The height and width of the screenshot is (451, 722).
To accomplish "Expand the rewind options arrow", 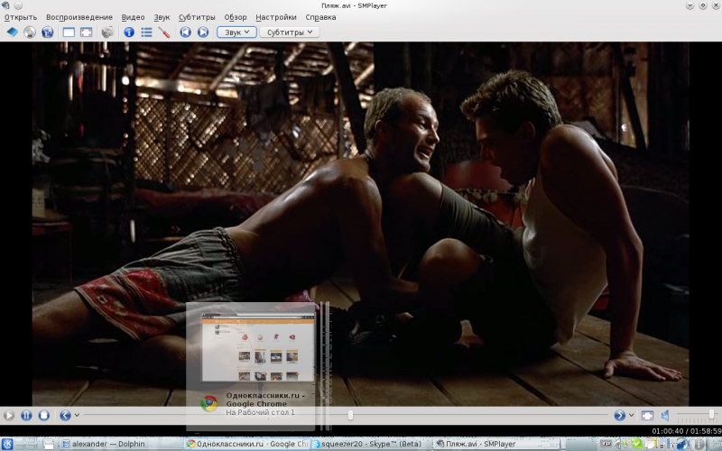I will [77, 415].
